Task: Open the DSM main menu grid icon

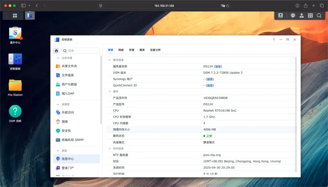Action: [x=15, y=16]
